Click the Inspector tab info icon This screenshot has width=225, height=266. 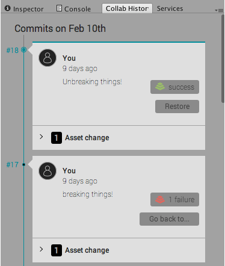8,8
